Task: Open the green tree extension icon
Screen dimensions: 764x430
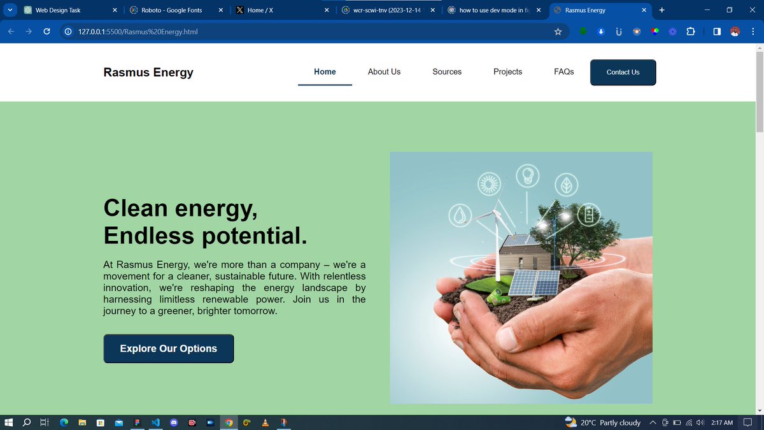Action: click(x=583, y=31)
